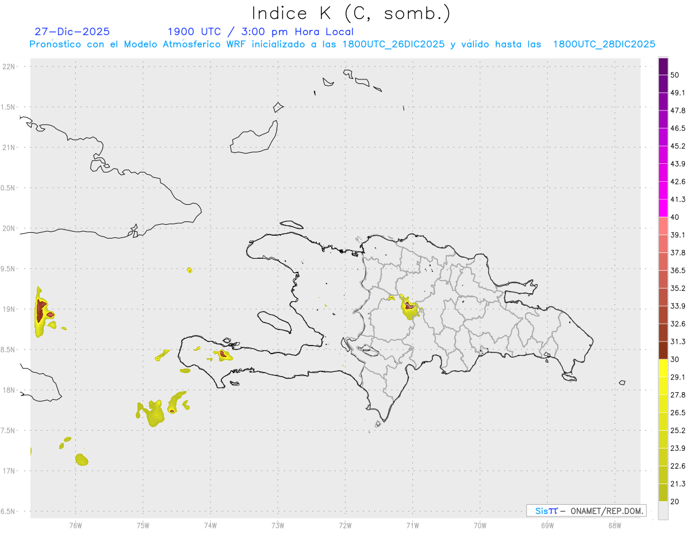Pick the bright yellow swatch between 29.1 and 30
The image size is (690, 533).
663,368
